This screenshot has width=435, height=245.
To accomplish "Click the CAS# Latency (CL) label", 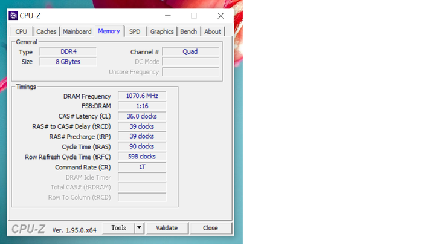I will (x=85, y=116).
